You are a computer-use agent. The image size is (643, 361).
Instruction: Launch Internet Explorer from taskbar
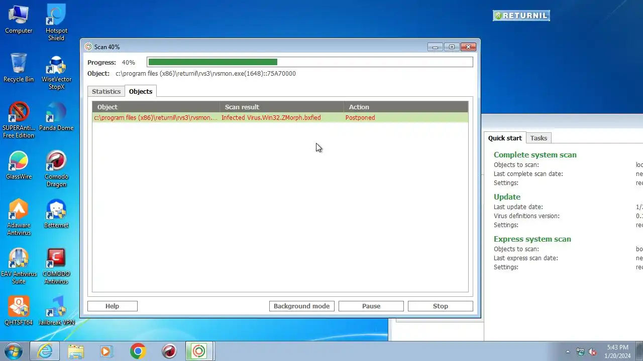(45, 351)
